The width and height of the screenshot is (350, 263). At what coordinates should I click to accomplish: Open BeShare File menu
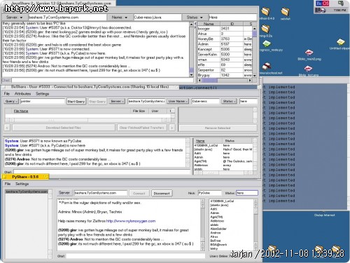point(7,93)
